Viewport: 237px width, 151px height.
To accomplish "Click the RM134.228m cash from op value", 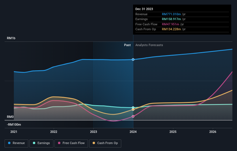I will [x=171, y=29].
